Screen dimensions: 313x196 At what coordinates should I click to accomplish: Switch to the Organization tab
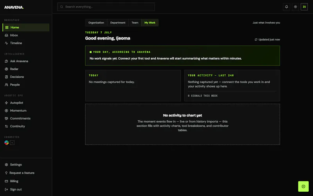[96, 23]
